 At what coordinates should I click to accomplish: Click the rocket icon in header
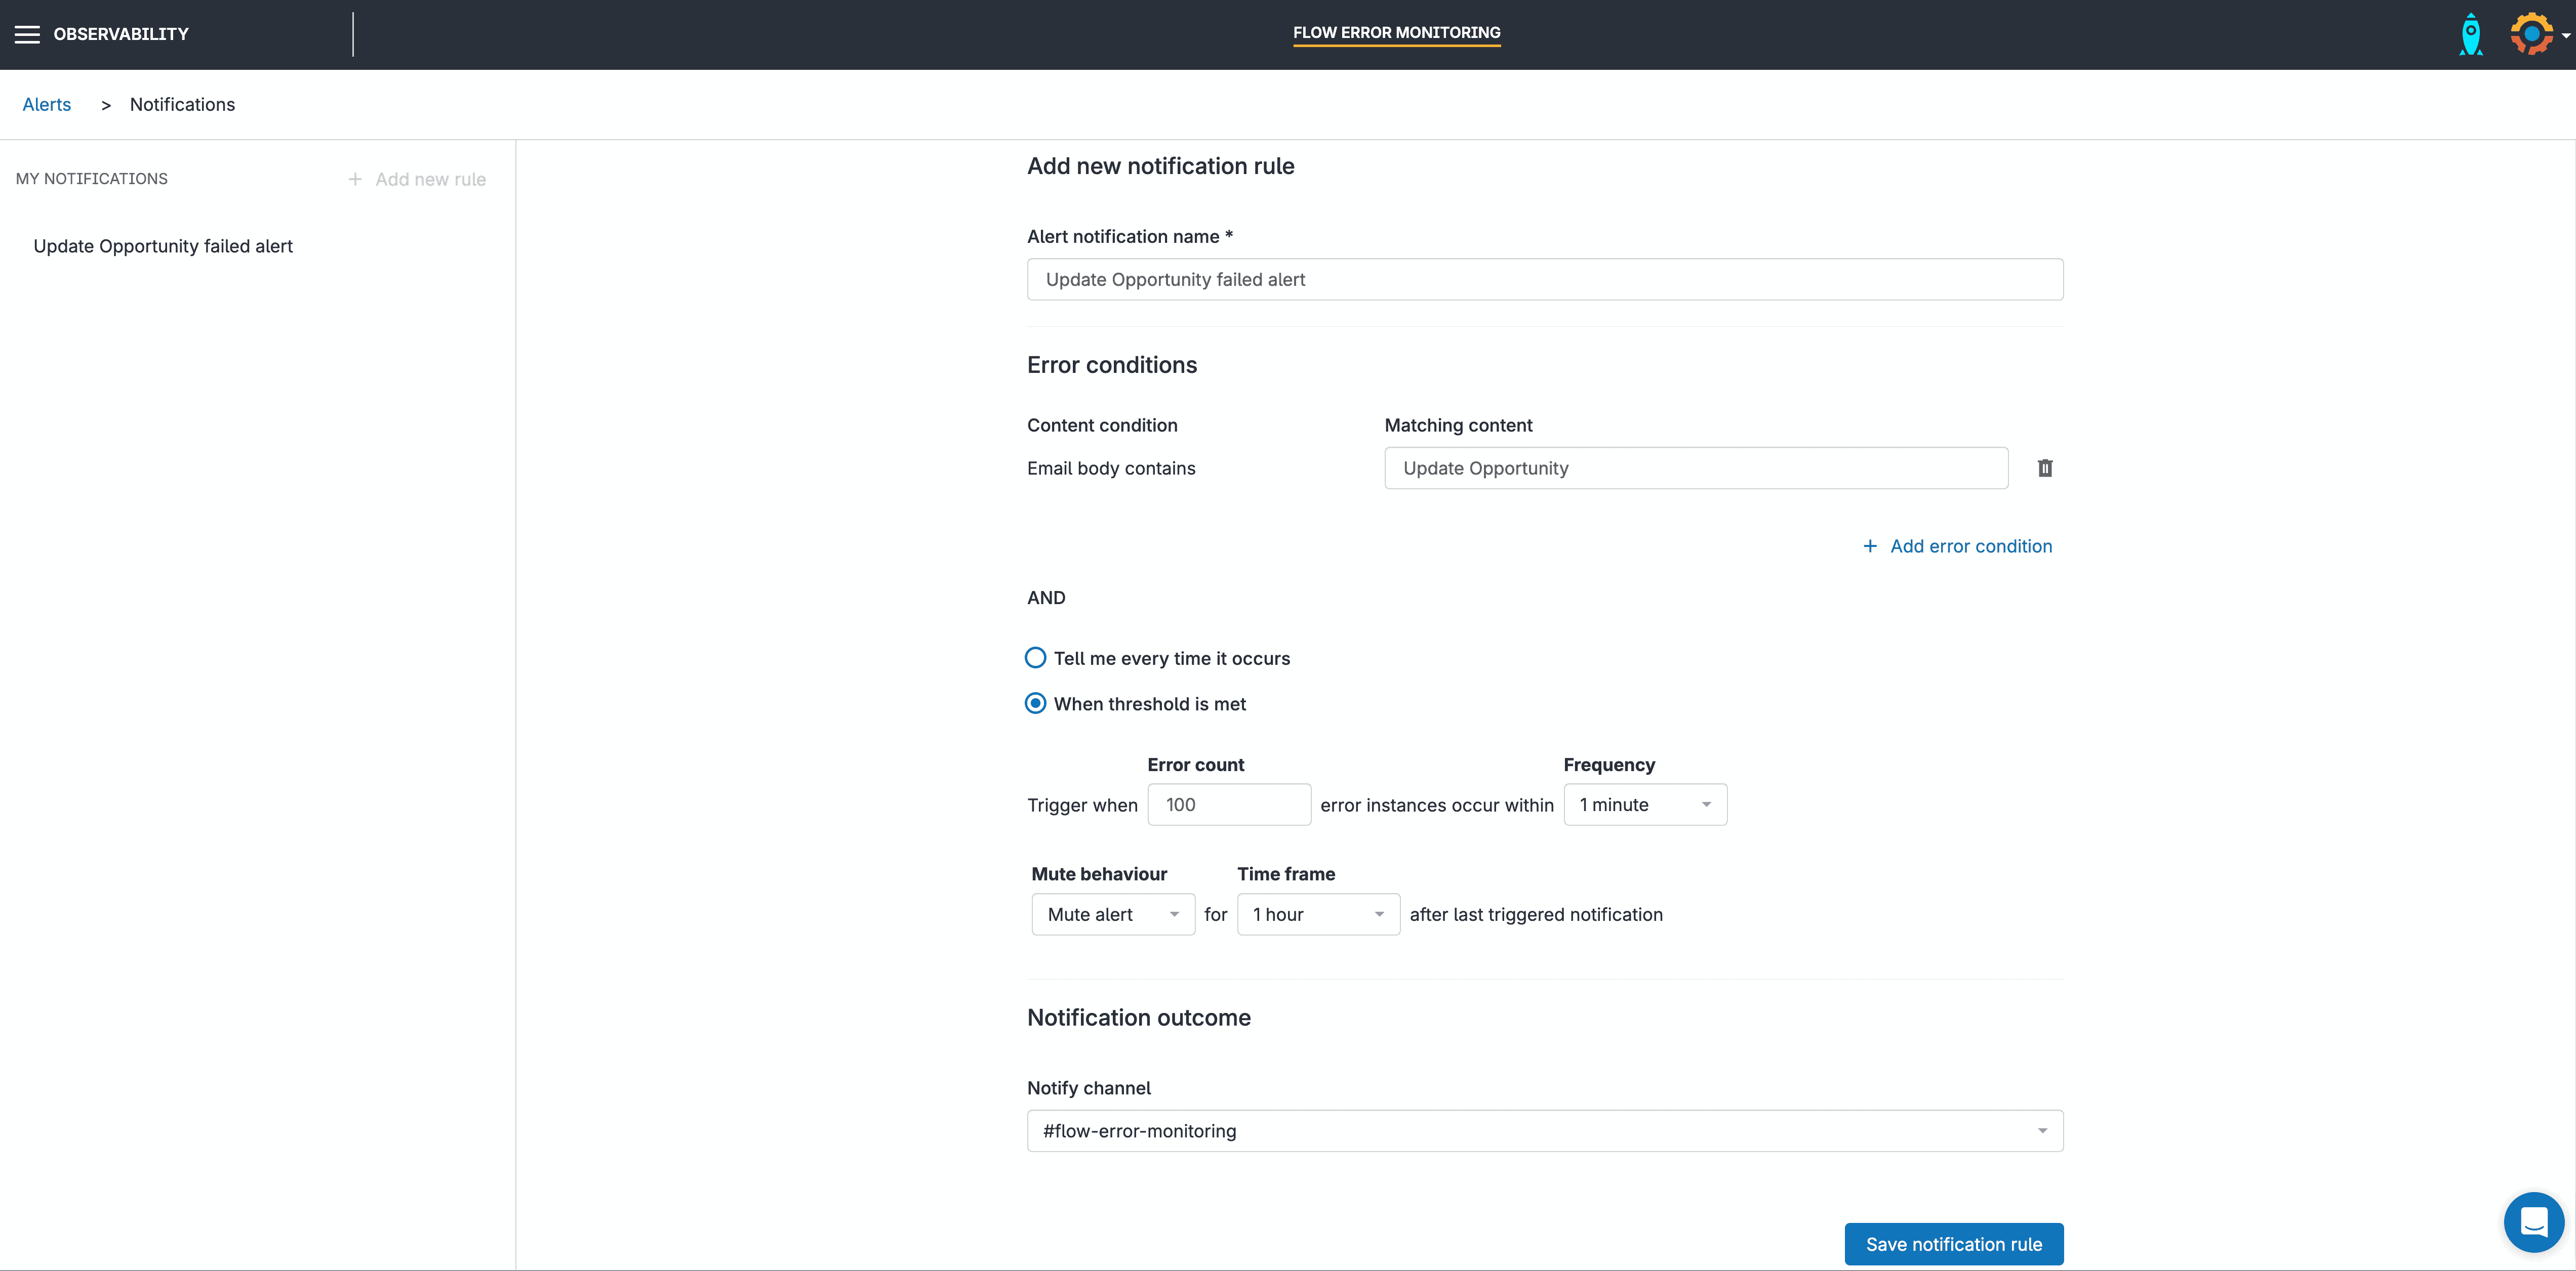pyautogui.click(x=2470, y=34)
